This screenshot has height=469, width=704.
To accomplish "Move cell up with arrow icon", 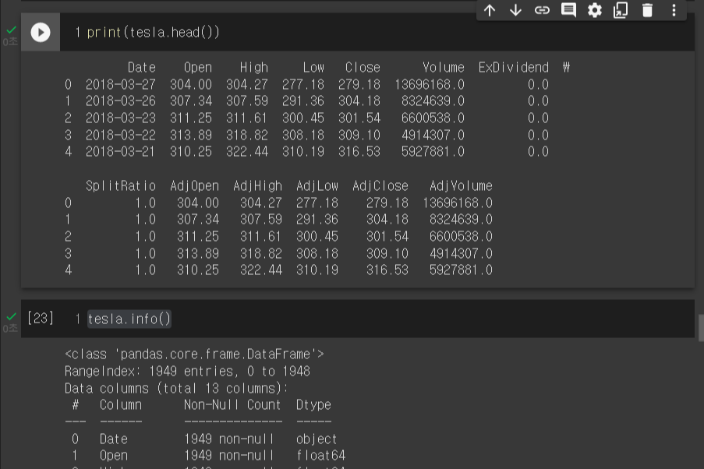I will click(x=490, y=10).
